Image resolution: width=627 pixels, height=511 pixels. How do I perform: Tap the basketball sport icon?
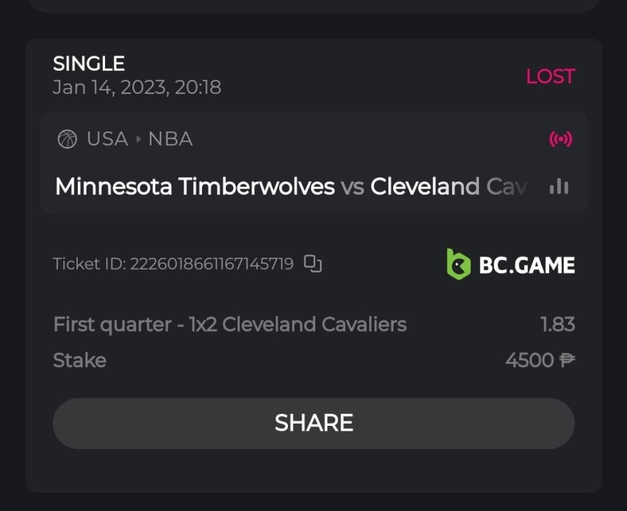coord(68,140)
